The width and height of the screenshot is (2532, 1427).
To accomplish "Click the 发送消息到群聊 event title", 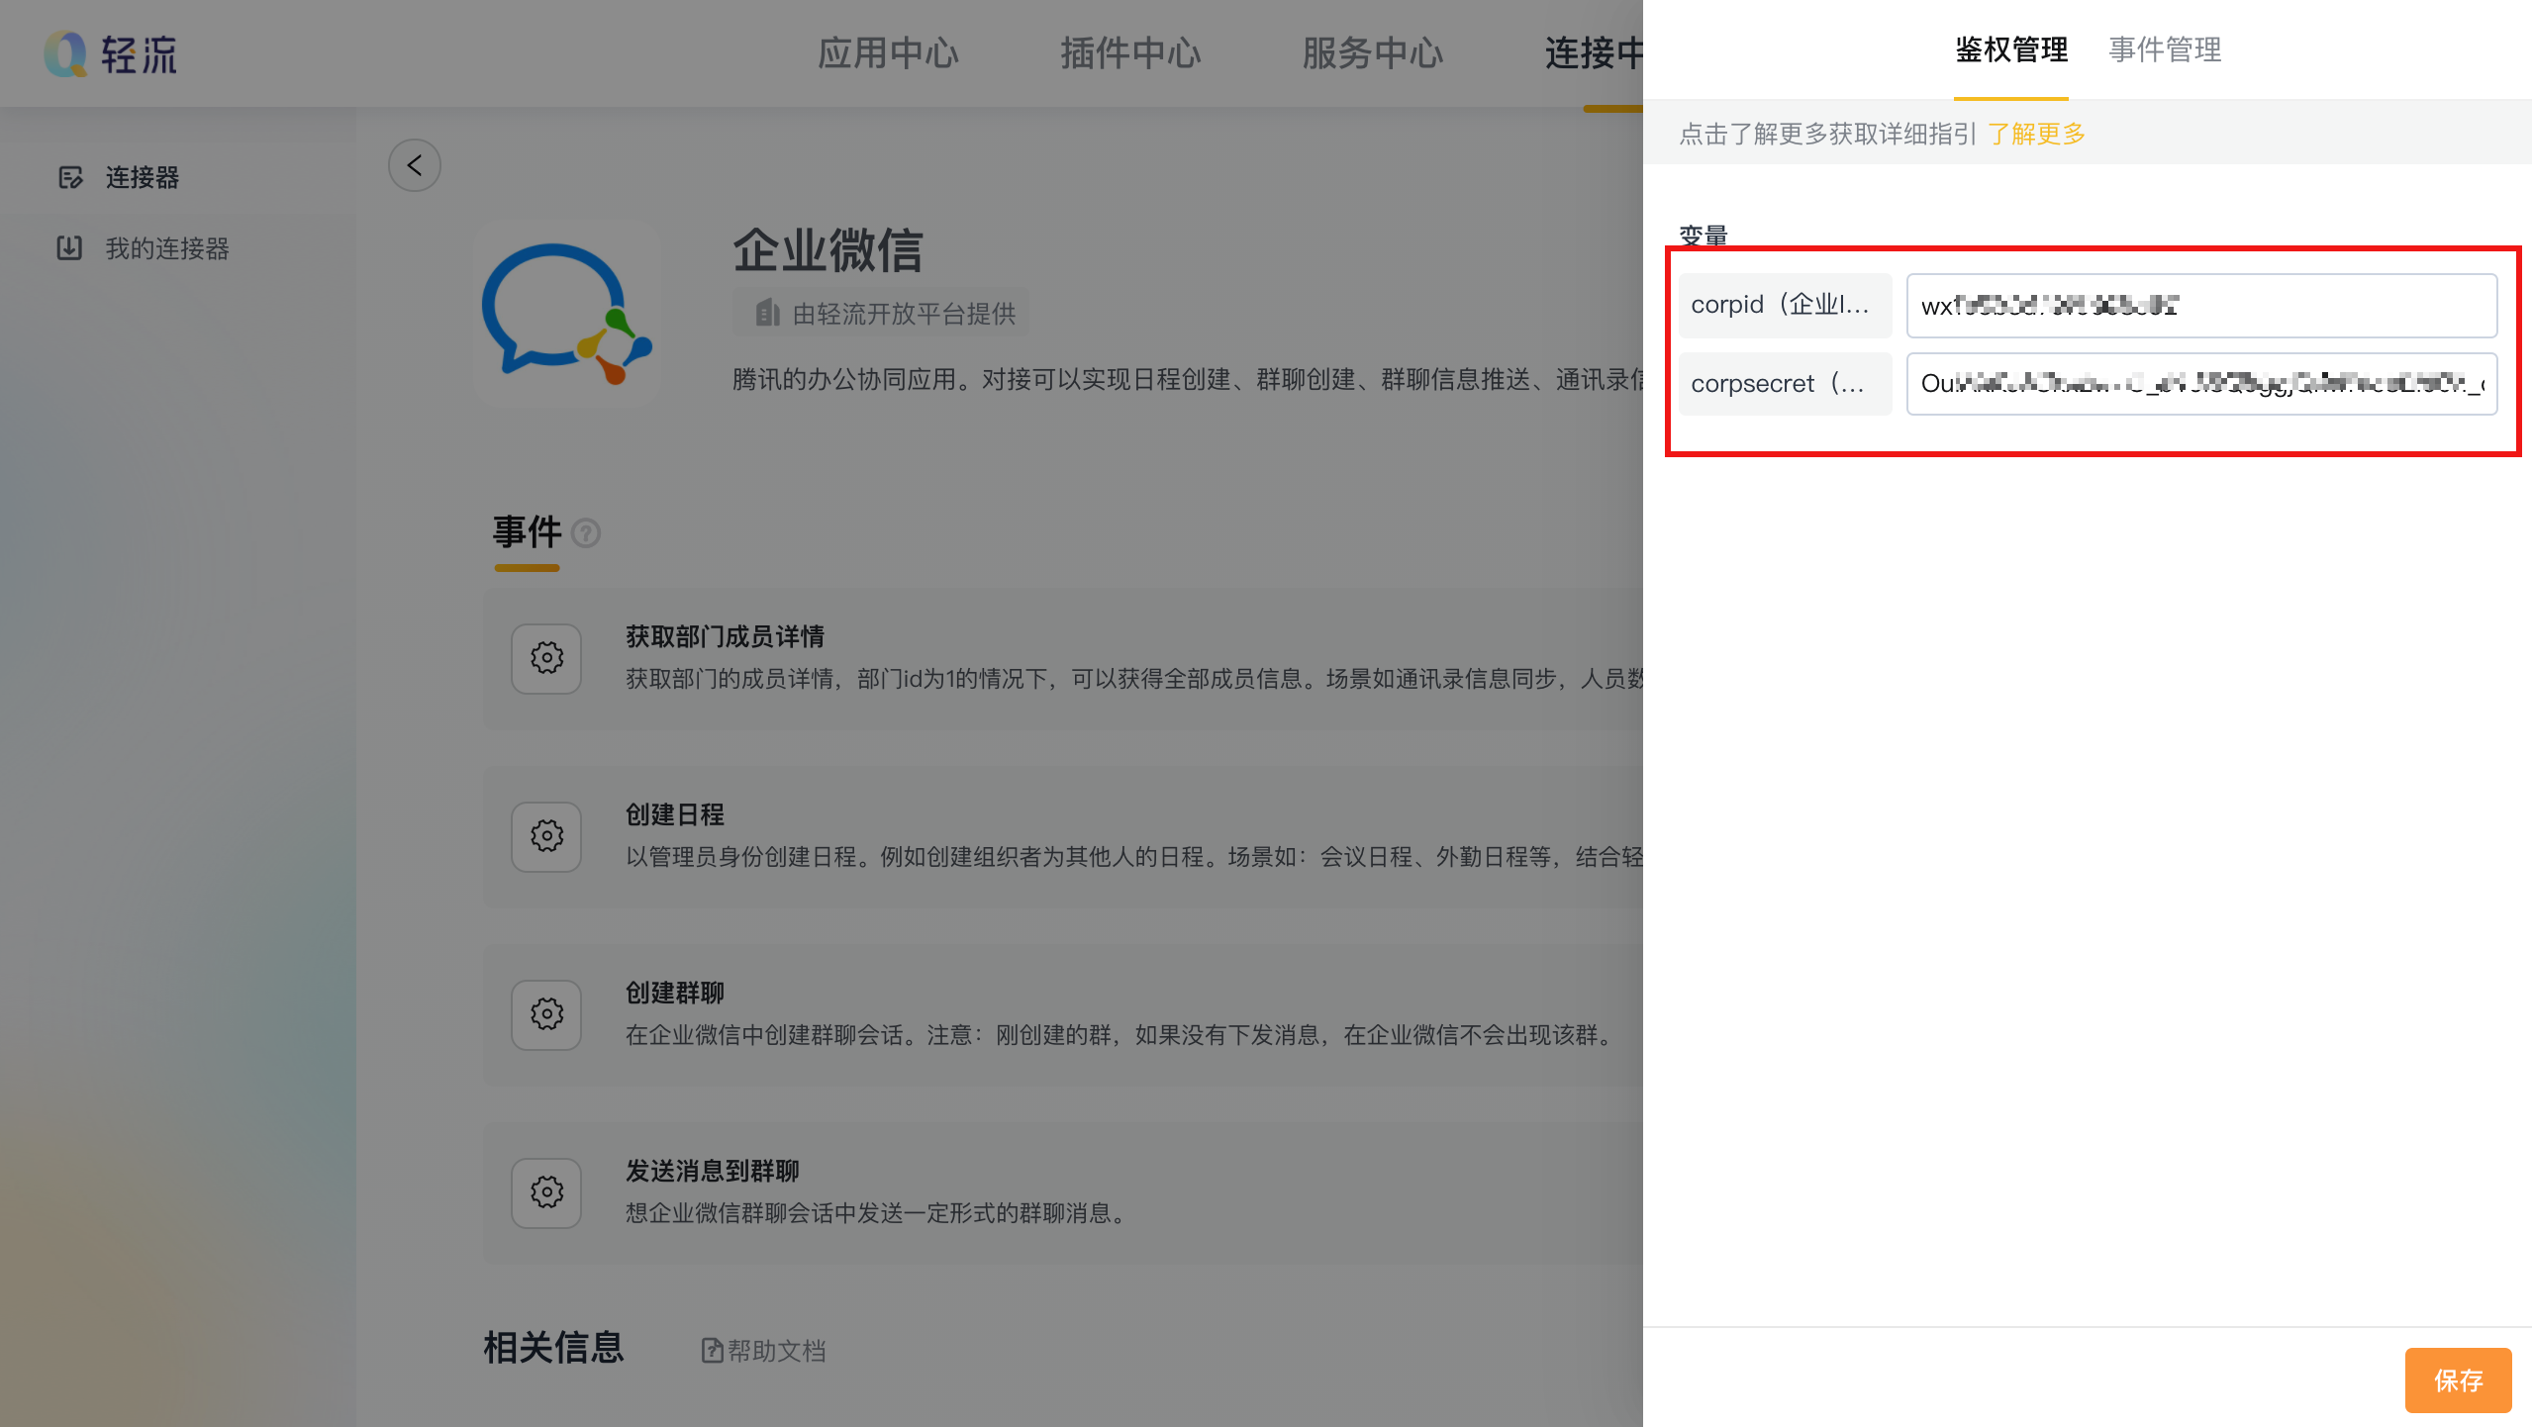I will click(x=712, y=1171).
